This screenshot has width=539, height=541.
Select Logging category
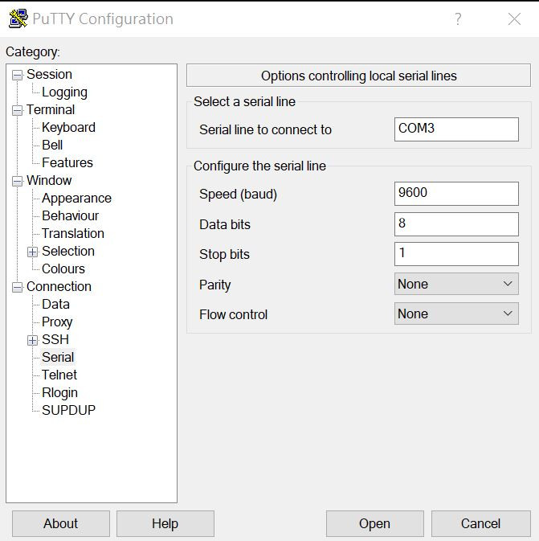(x=64, y=92)
